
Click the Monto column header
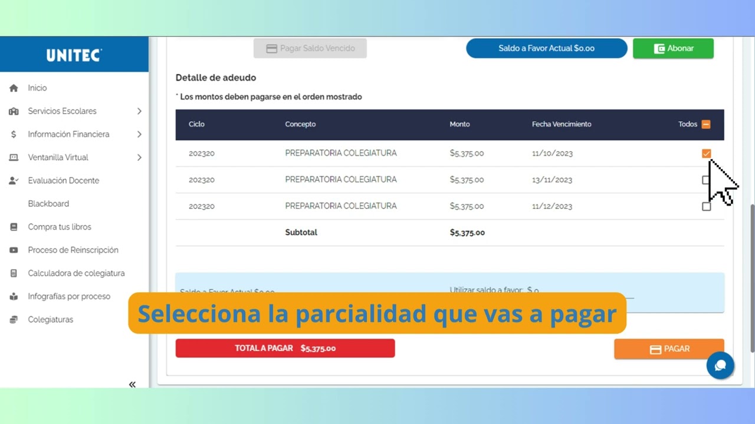coord(460,124)
